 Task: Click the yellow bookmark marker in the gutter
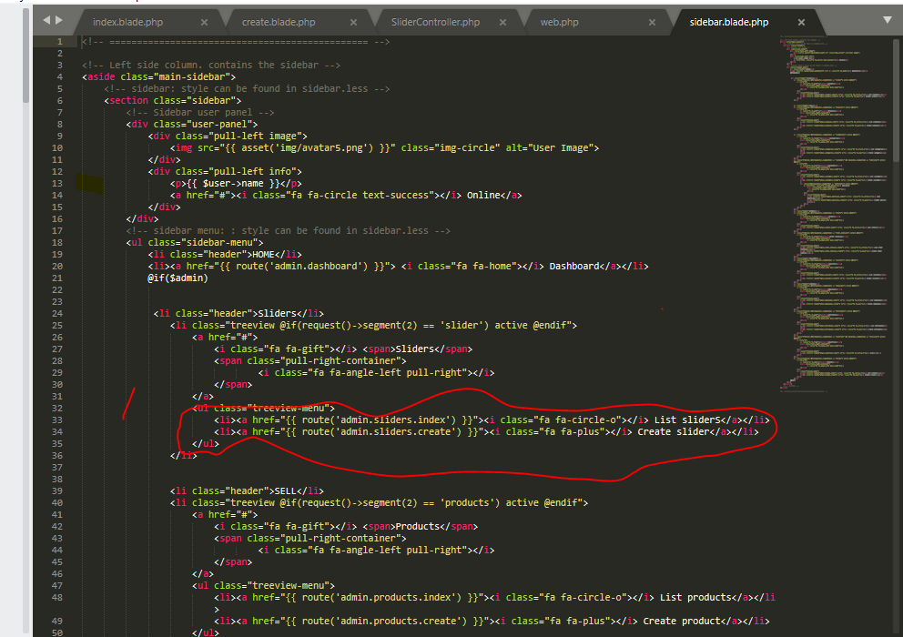[88, 183]
